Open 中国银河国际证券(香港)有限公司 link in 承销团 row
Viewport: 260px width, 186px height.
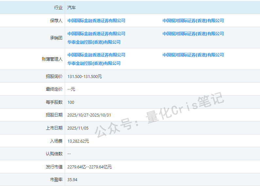(193, 34)
